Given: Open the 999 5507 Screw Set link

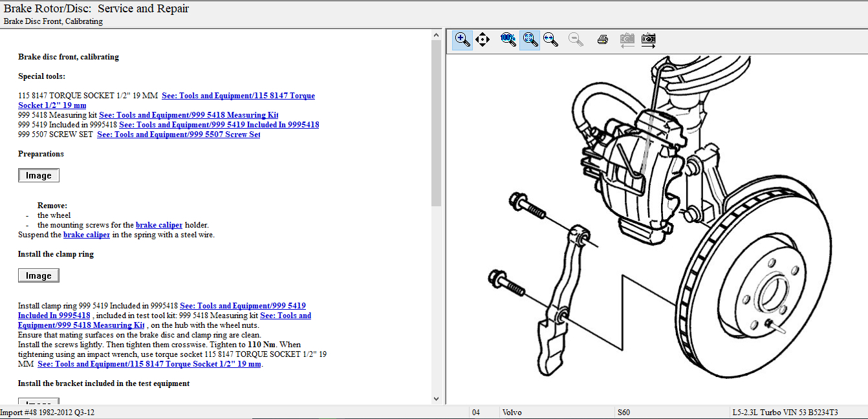Looking at the screenshot, I should coord(178,134).
